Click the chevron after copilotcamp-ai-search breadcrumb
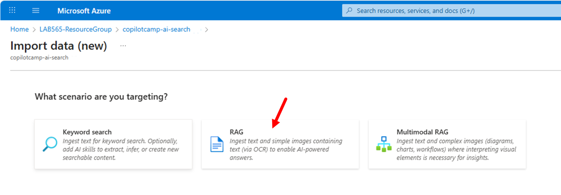561x195 pixels. 207,29
